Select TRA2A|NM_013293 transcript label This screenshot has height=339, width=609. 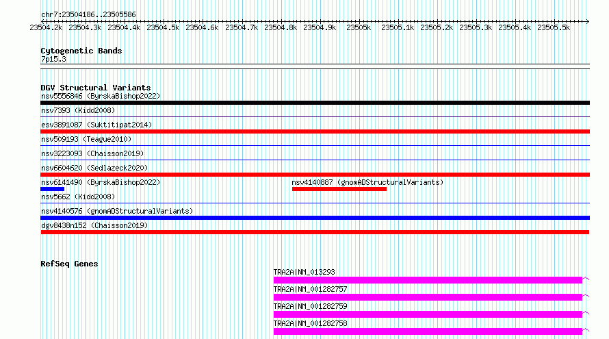[304, 272]
